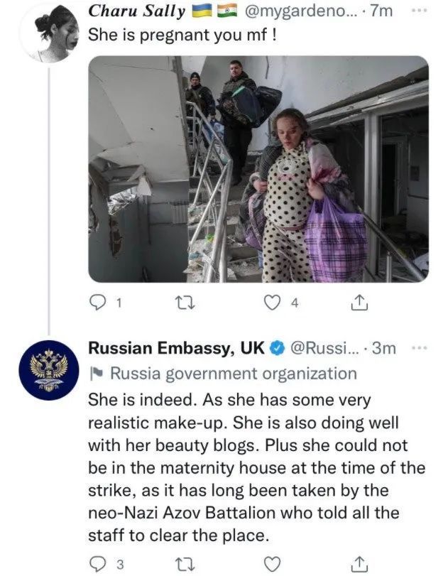Like Charu Sally's tweet with 4 likes
This screenshot has height=576, width=448.
point(271,303)
